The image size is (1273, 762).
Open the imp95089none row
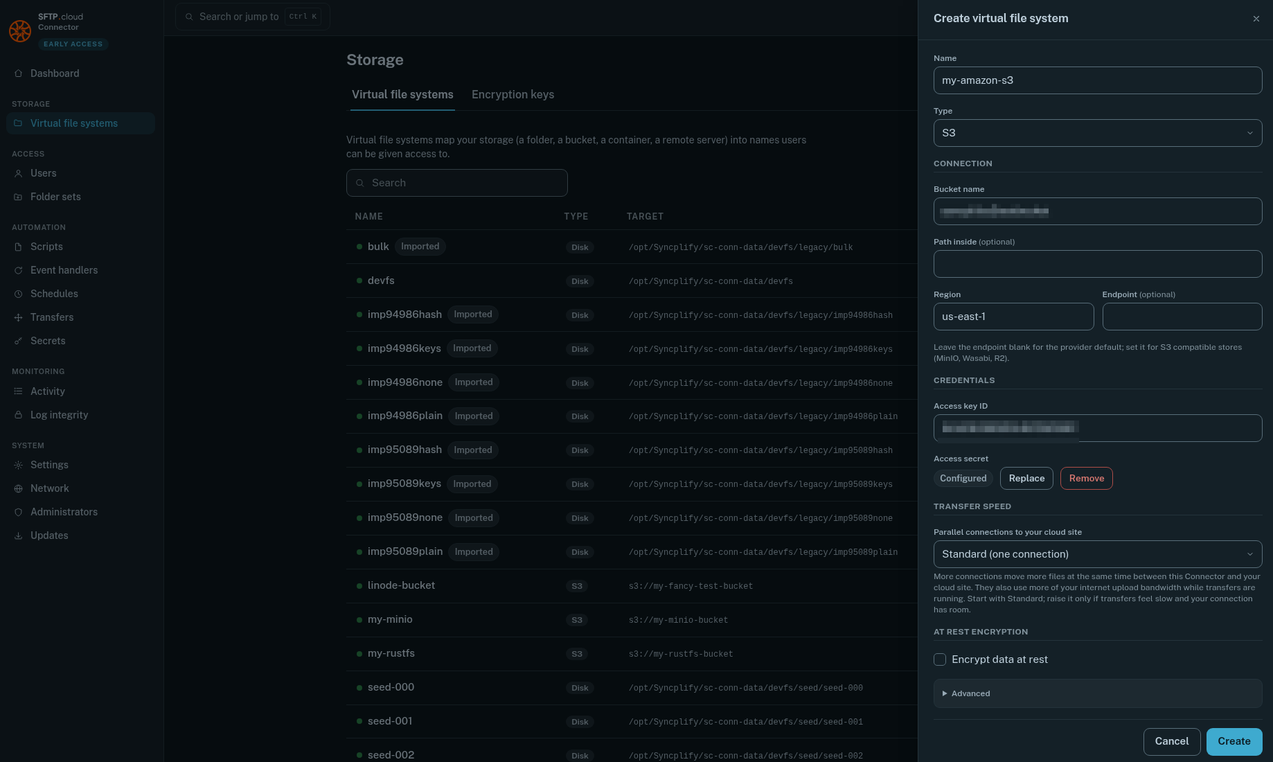[x=632, y=518]
